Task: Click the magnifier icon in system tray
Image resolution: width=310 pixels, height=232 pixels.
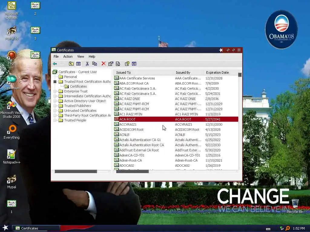Action: click(x=288, y=228)
